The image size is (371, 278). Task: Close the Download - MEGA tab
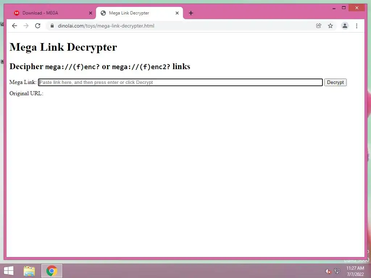click(90, 13)
